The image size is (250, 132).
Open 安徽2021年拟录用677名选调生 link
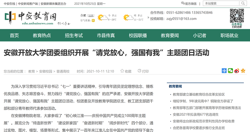point(196,114)
